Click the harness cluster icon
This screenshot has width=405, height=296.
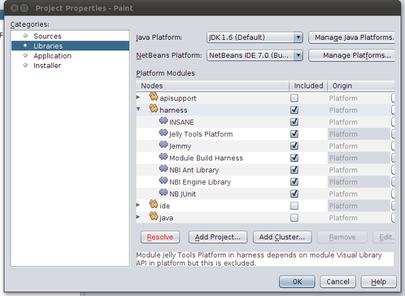pos(154,109)
